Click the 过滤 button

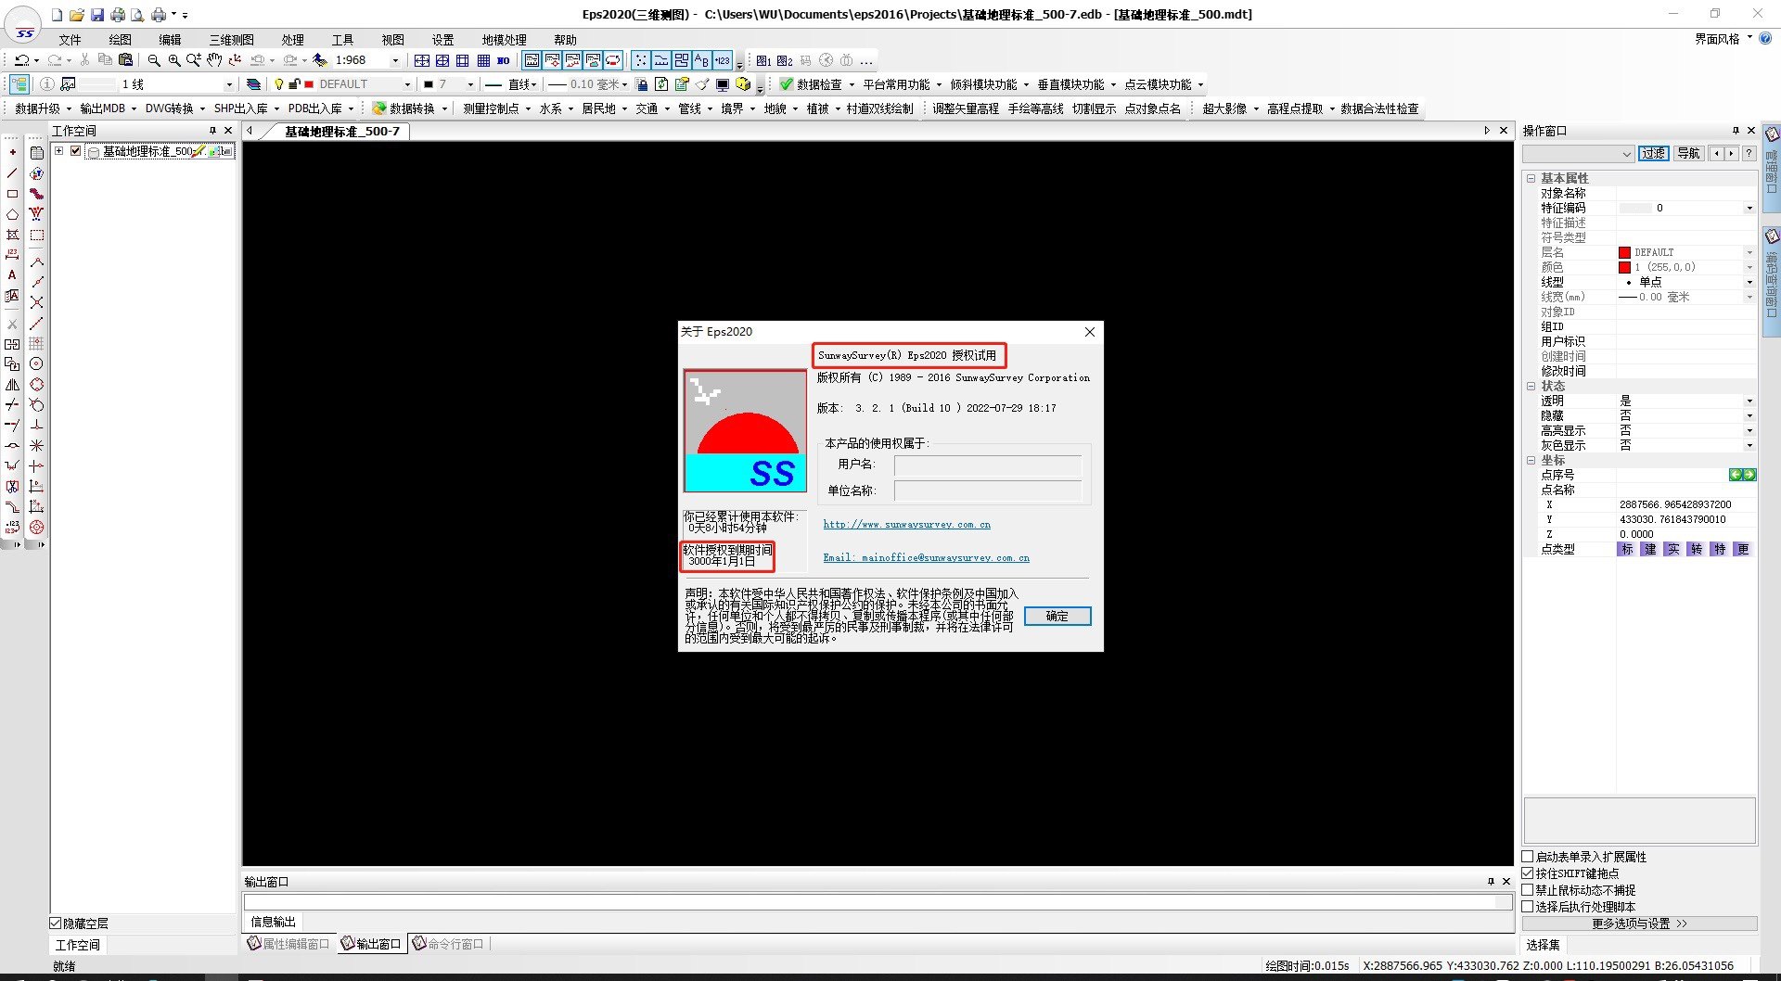[x=1653, y=154]
